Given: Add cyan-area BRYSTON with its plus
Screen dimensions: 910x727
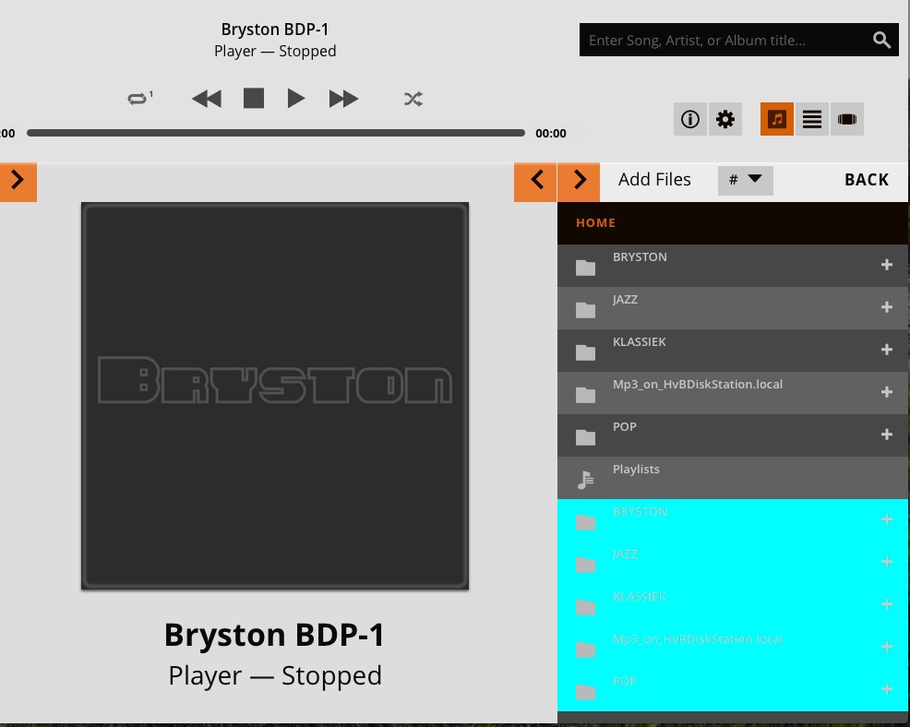Looking at the screenshot, I should 886,519.
